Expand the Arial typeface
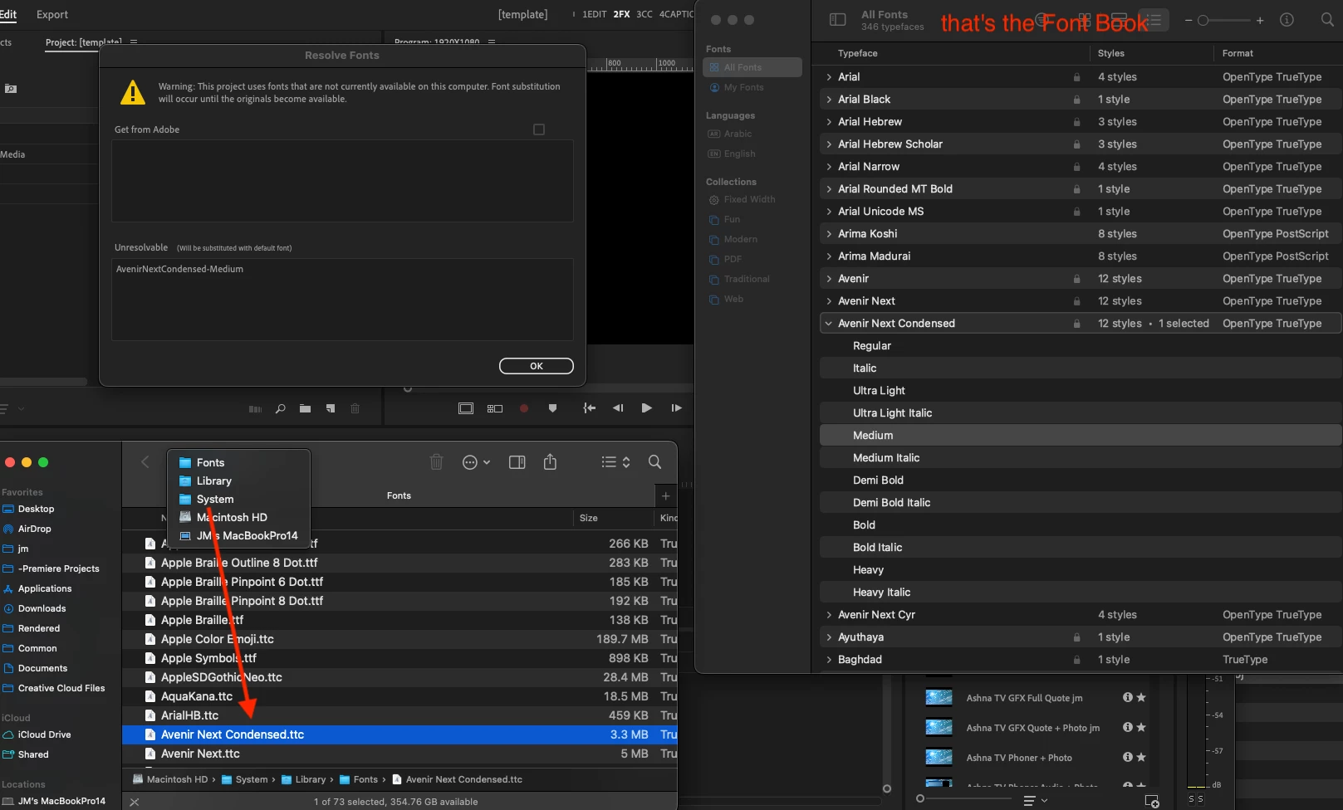 pyautogui.click(x=829, y=77)
